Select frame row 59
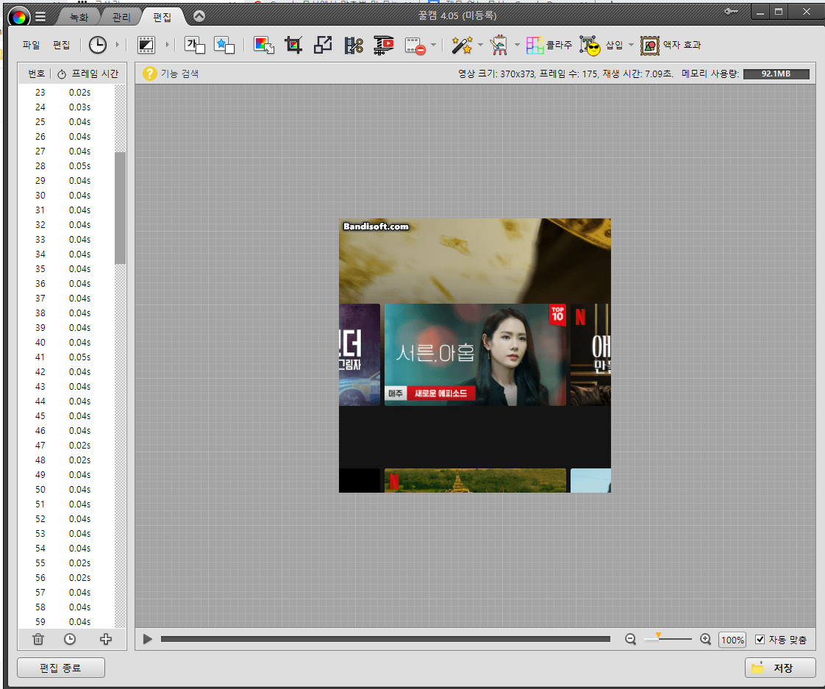 (66, 621)
